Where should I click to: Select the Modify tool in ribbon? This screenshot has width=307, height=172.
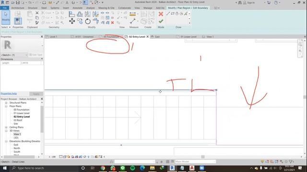pyautogui.click(x=6, y=18)
